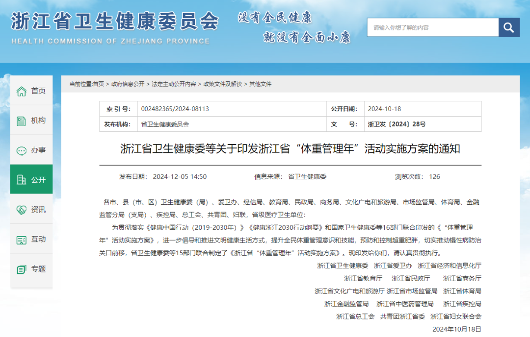
Task: Click signatory 浙江省市场监管局
Action: tap(412, 291)
